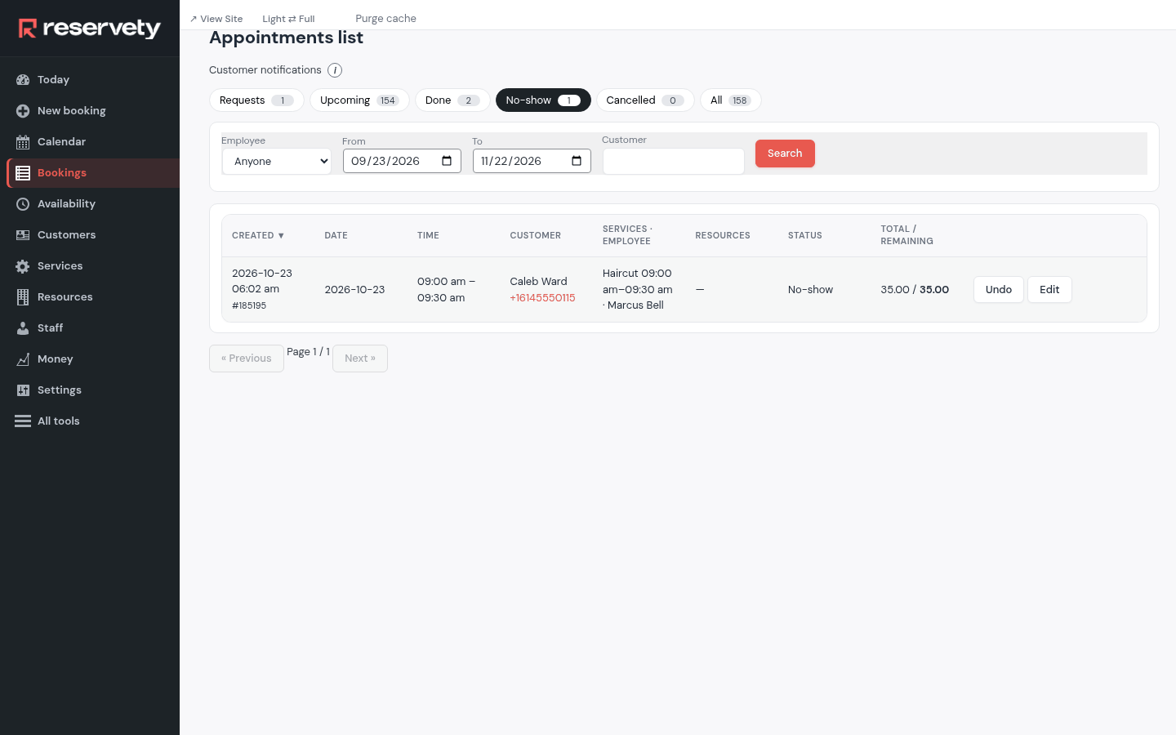Click the Money chart icon
Image resolution: width=1176 pixels, height=735 pixels.
point(23,359)
